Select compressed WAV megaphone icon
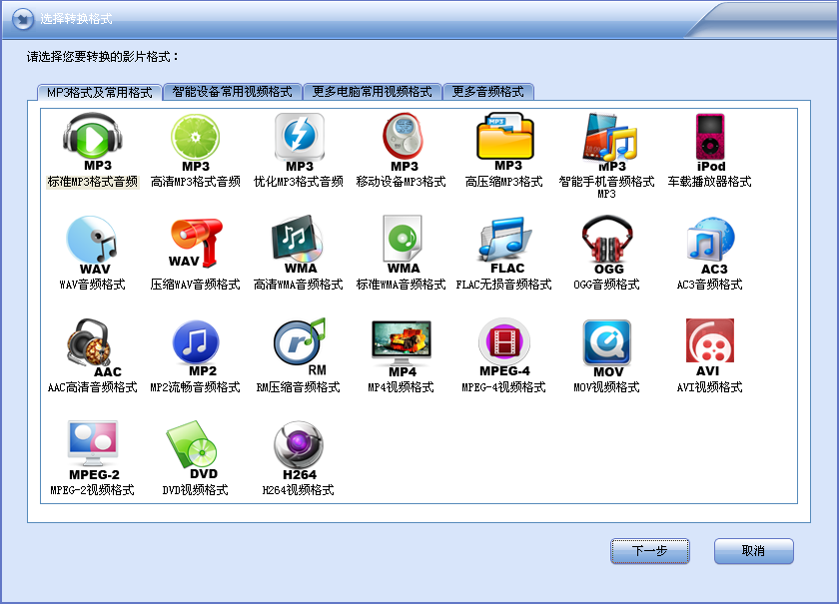Viewport: 839px width, 604px height. (x=196, y=243)
